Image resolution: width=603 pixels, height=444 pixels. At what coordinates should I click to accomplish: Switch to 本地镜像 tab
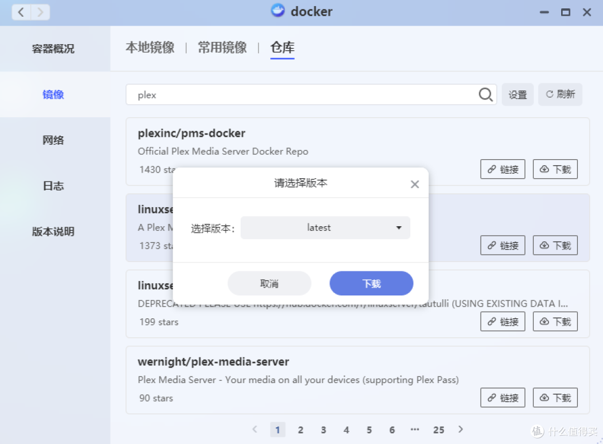point(150,47)
